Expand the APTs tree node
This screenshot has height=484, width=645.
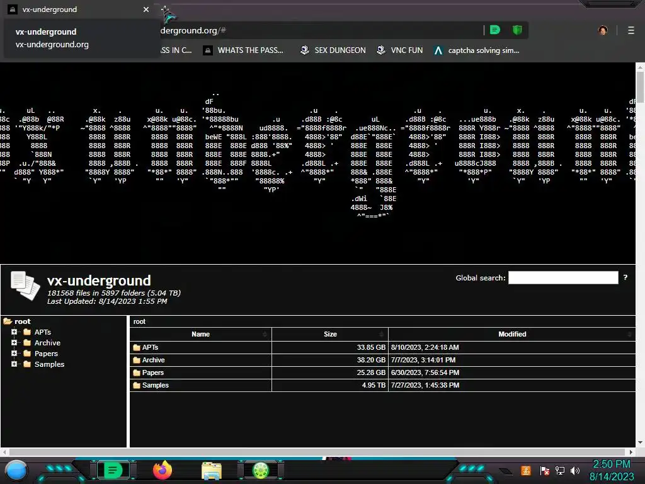[x=14, y=331]
